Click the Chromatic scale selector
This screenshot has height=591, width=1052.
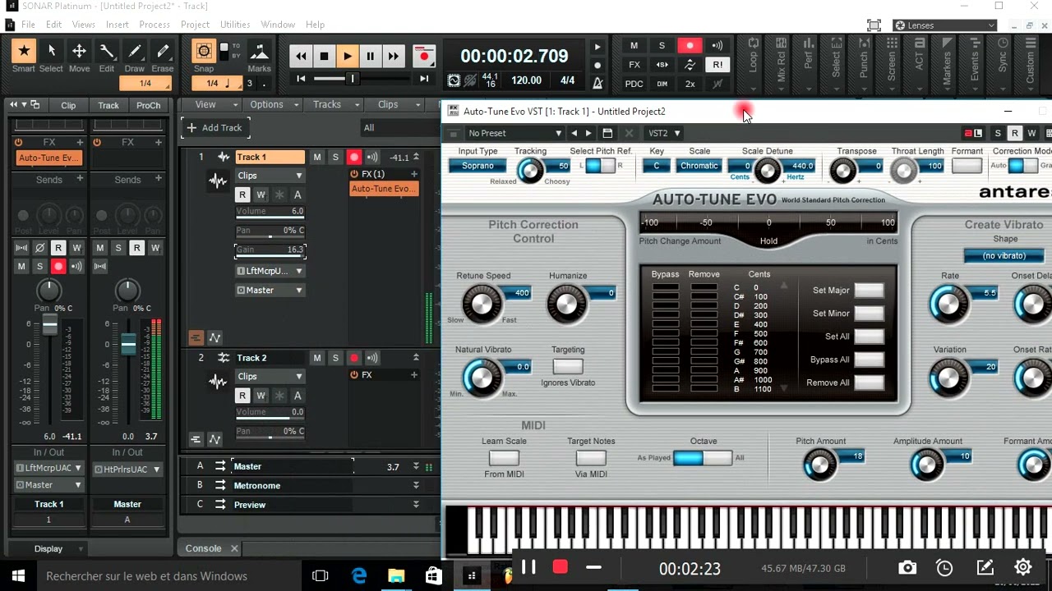699,166
